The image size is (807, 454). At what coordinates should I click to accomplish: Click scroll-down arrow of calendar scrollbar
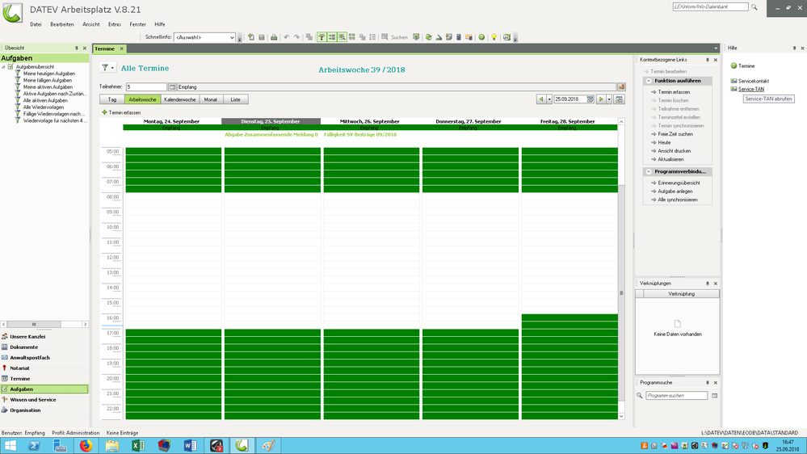pyautogui.click(x=621, y=416)
